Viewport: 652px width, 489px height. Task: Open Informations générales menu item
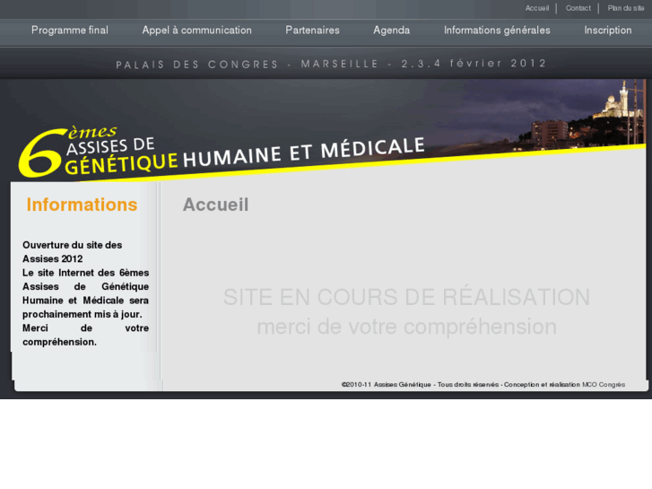pos(497,31)
